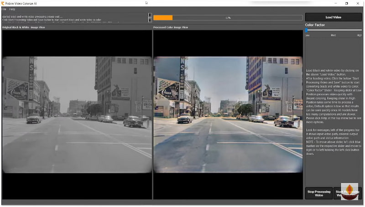Open the Help menu
Screen dimensions: 365x207
[12, 9]
